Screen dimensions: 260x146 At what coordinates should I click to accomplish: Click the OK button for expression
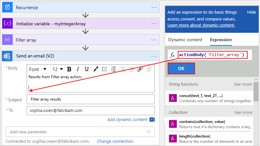coord(181,68)
